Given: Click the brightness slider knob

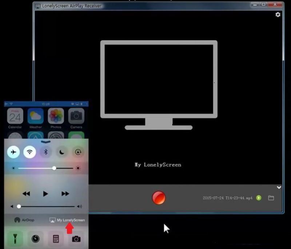Looking at the screenshot, I should (54, 168).
